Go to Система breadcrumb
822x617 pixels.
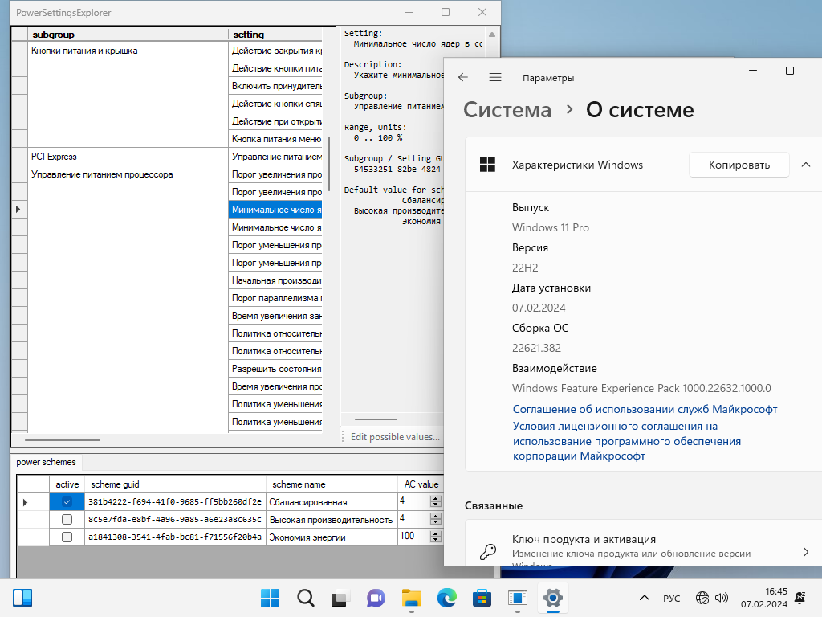click(507, 109)
